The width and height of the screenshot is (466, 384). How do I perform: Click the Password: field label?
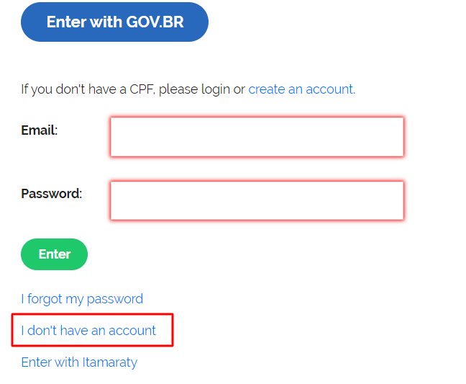pyautogui.click(x=52, y=194)
